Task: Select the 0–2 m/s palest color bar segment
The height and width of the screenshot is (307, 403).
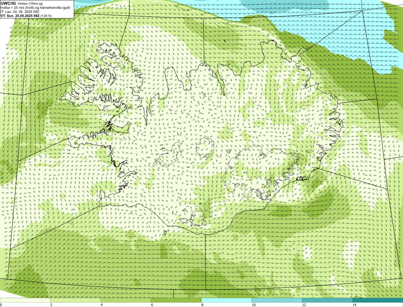Action: pyautogui.click(x=25, y=300)
